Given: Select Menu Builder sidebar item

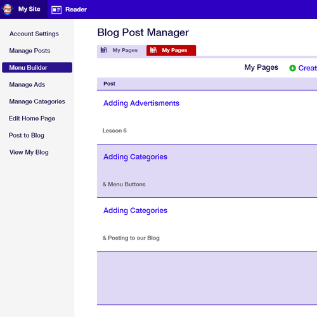Looking at the screenshot, I should tap(37, 68).
